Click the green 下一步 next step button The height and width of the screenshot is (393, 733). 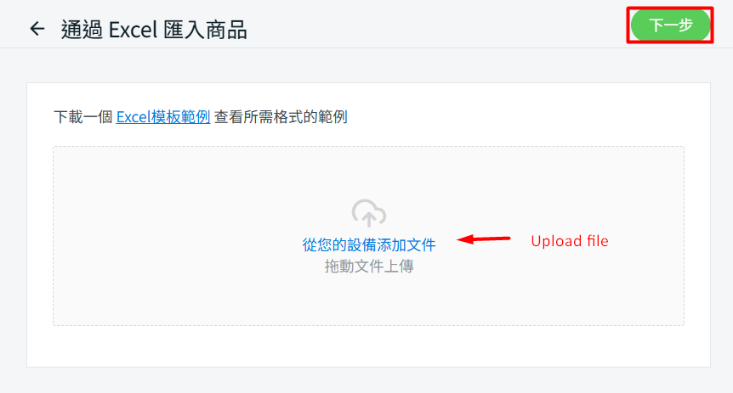(670, 25)
